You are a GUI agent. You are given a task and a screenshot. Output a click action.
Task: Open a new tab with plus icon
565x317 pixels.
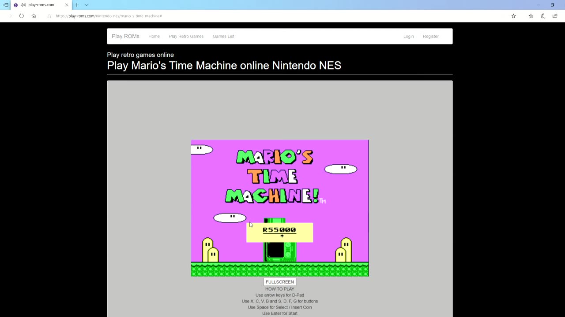point(76,5)
